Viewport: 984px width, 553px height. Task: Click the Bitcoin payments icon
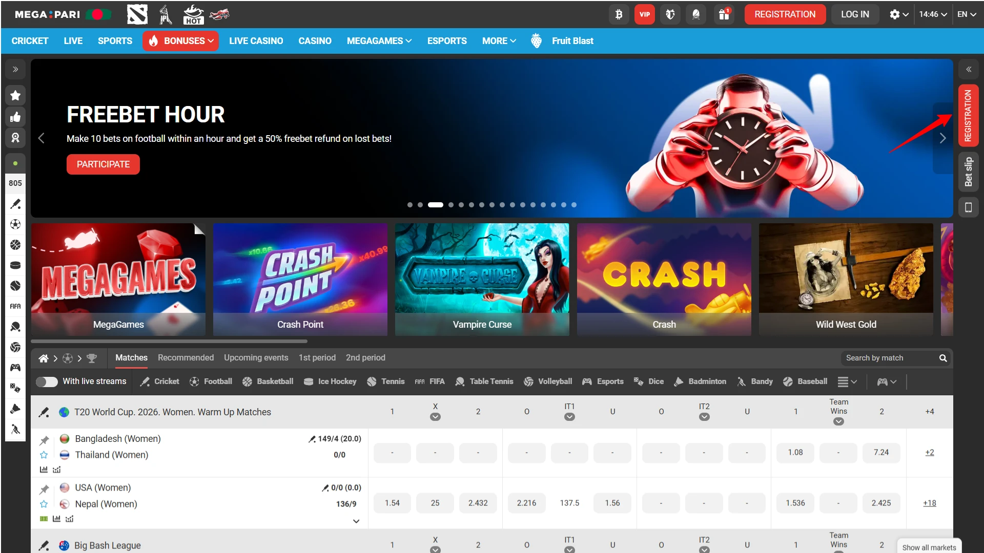tap(619, 14)
